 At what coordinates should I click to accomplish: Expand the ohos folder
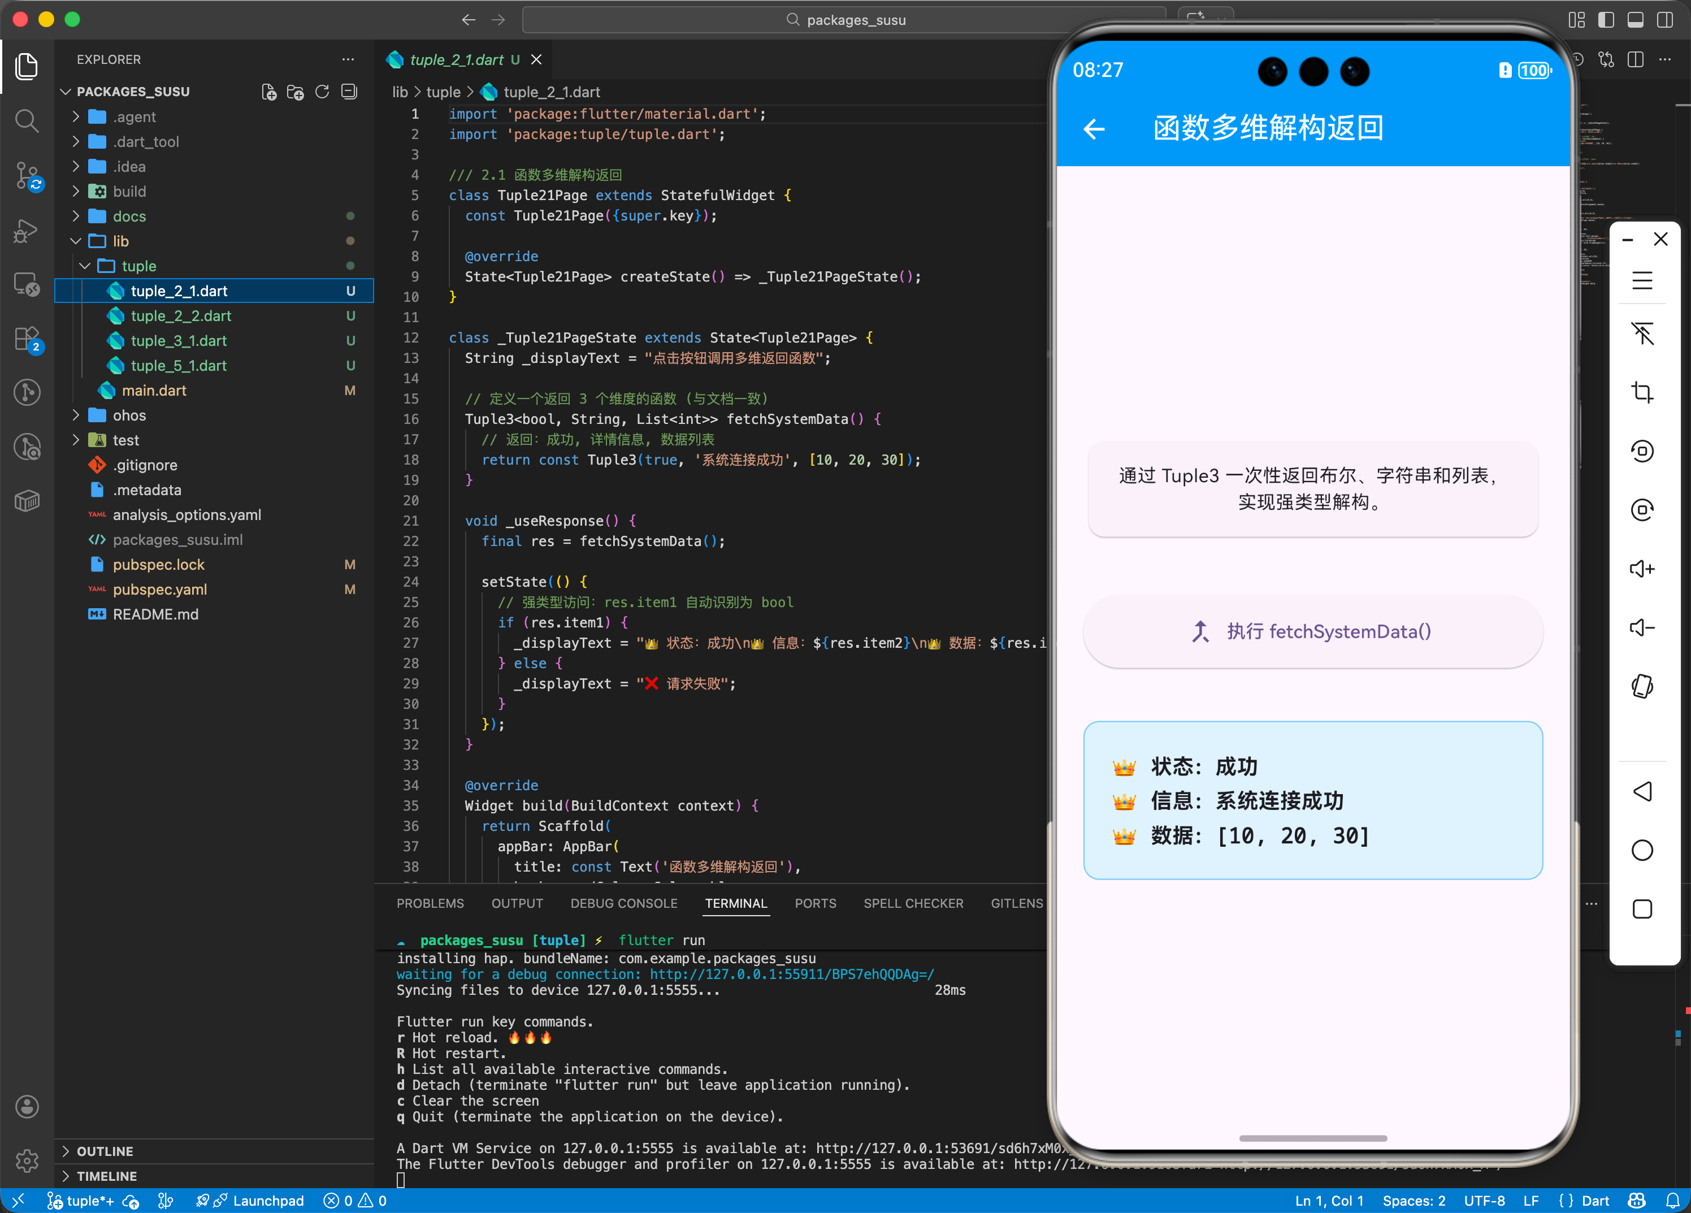[x=215, y=415]
